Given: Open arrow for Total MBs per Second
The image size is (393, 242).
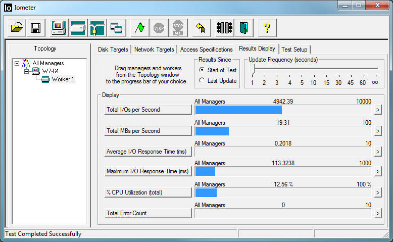Looking at the screenshot, I should click(378, 131).
